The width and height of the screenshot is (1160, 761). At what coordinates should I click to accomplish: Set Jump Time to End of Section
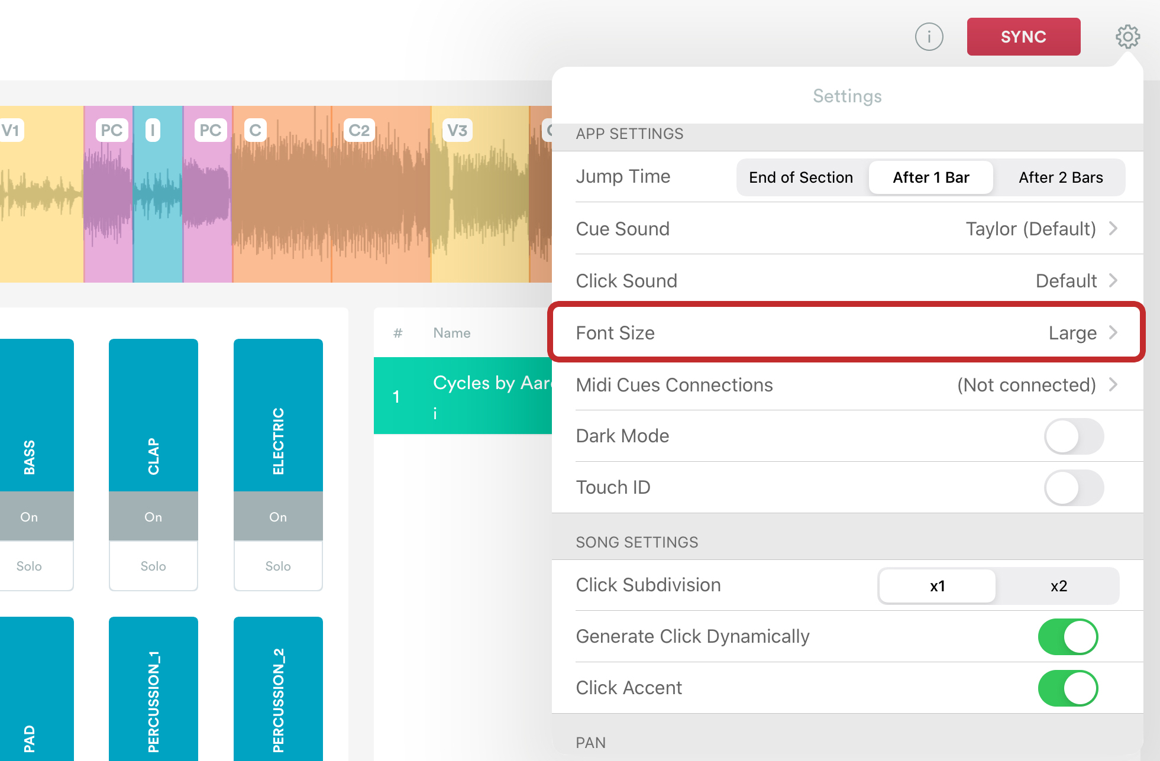coord(800,177)
